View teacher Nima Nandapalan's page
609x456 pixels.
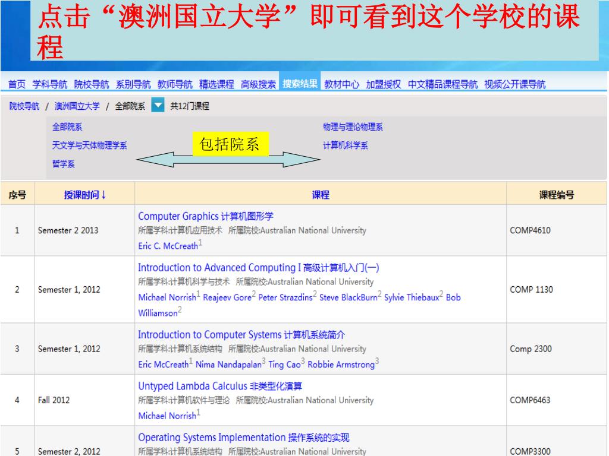click(229, 365)
